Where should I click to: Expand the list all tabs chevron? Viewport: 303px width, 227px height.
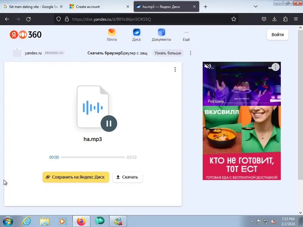click(255, 7)
